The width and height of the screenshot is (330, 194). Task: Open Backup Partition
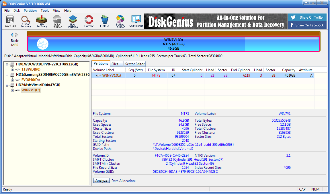120,21
